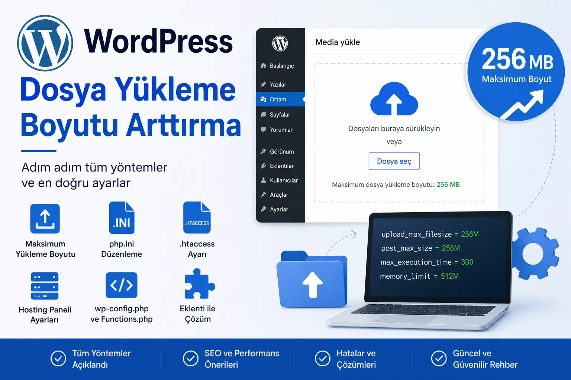This screenshot has height=380, width=571.
Task: Click the home icon beside Başlangıç
Action: [x=264, y=66]
